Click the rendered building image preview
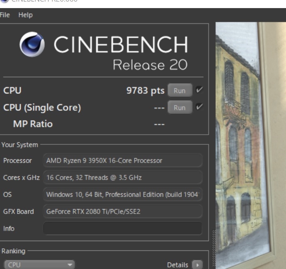The width and height of the screenshot is (286, 269). point(251,146)
